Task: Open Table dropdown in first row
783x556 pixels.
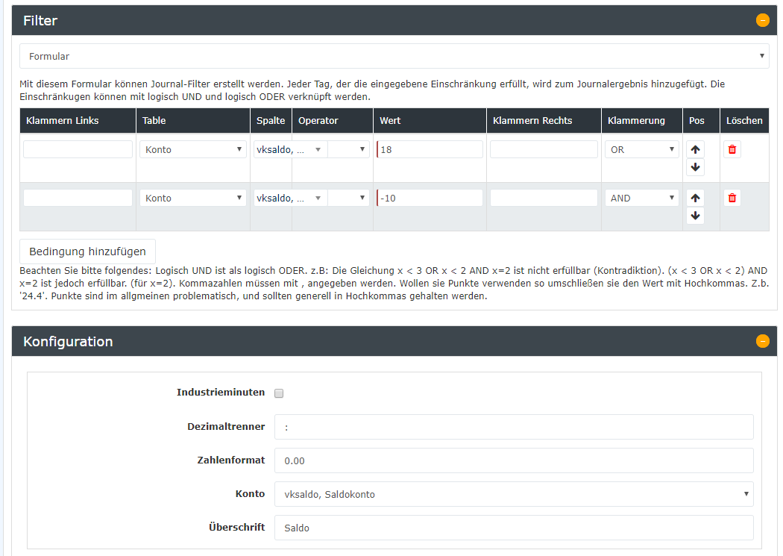Action: point(192,149)
